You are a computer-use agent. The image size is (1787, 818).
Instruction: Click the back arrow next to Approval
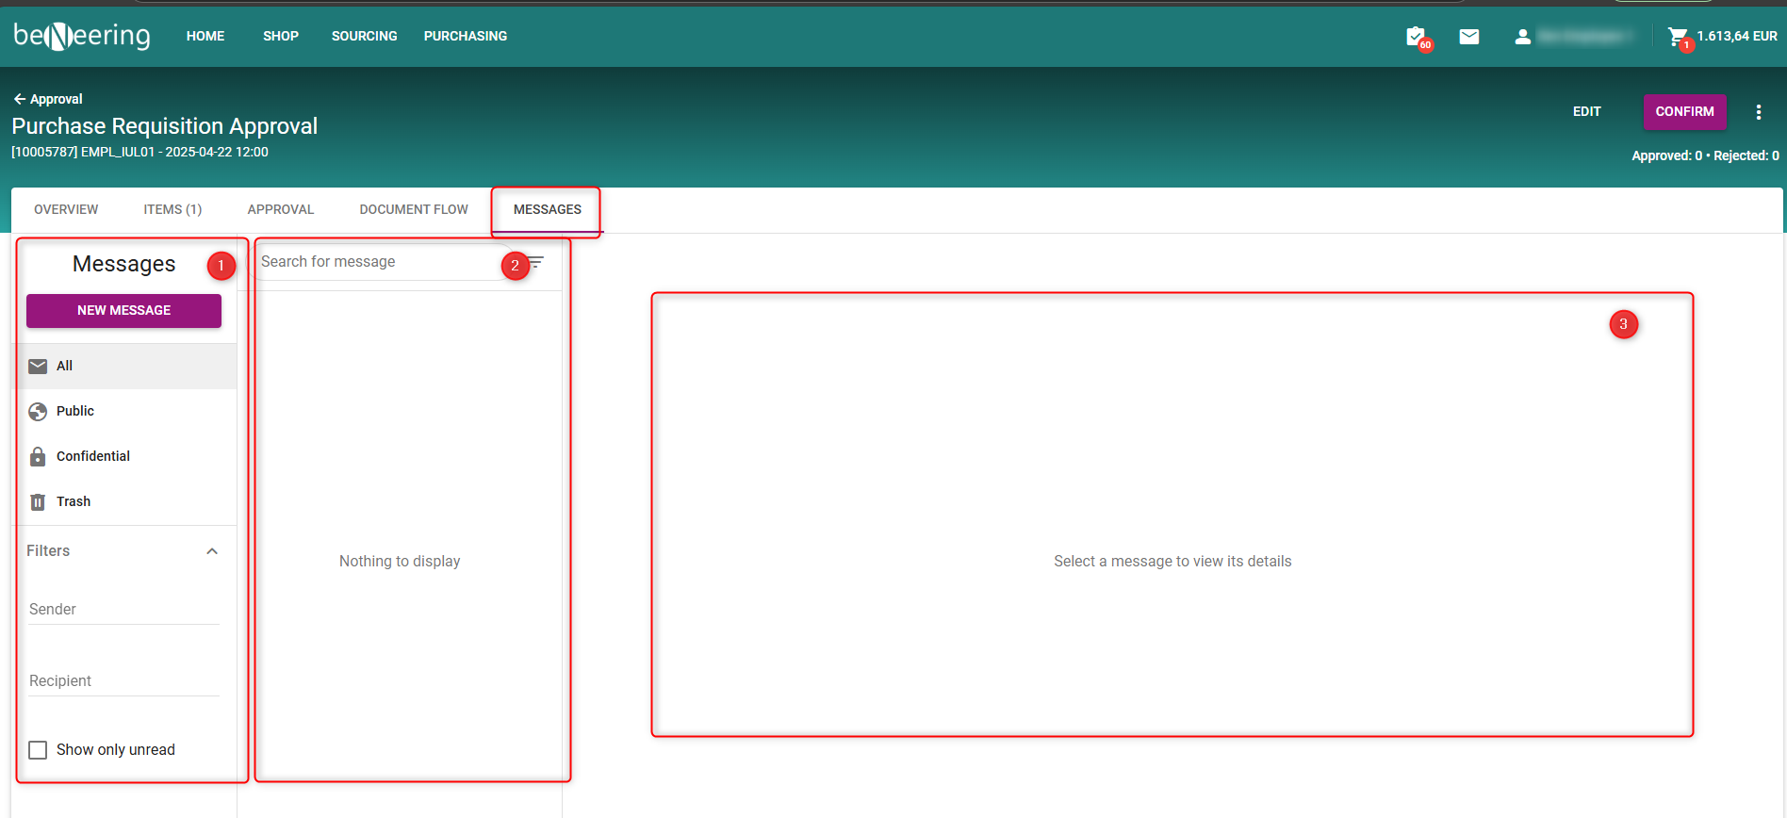(19, 99)
